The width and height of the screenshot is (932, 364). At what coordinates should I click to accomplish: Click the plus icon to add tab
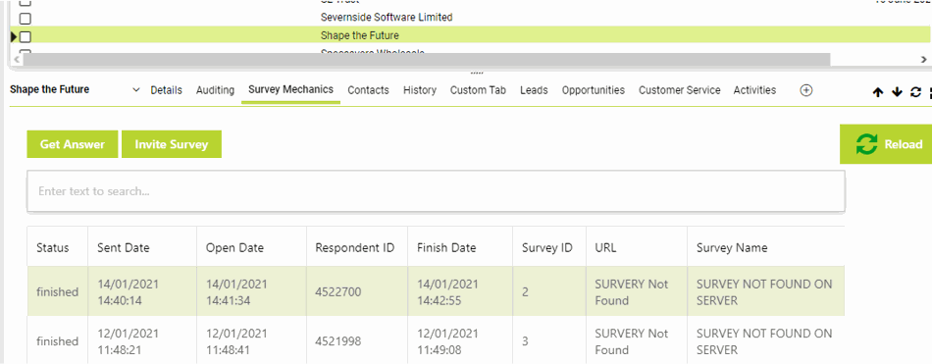click(x=806, y=90)
